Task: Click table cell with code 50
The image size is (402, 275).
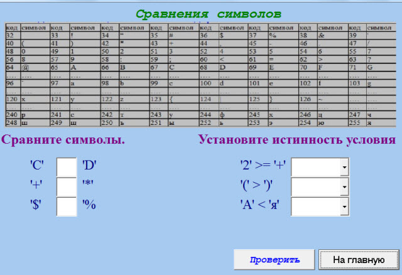Action: coord(110,51)
